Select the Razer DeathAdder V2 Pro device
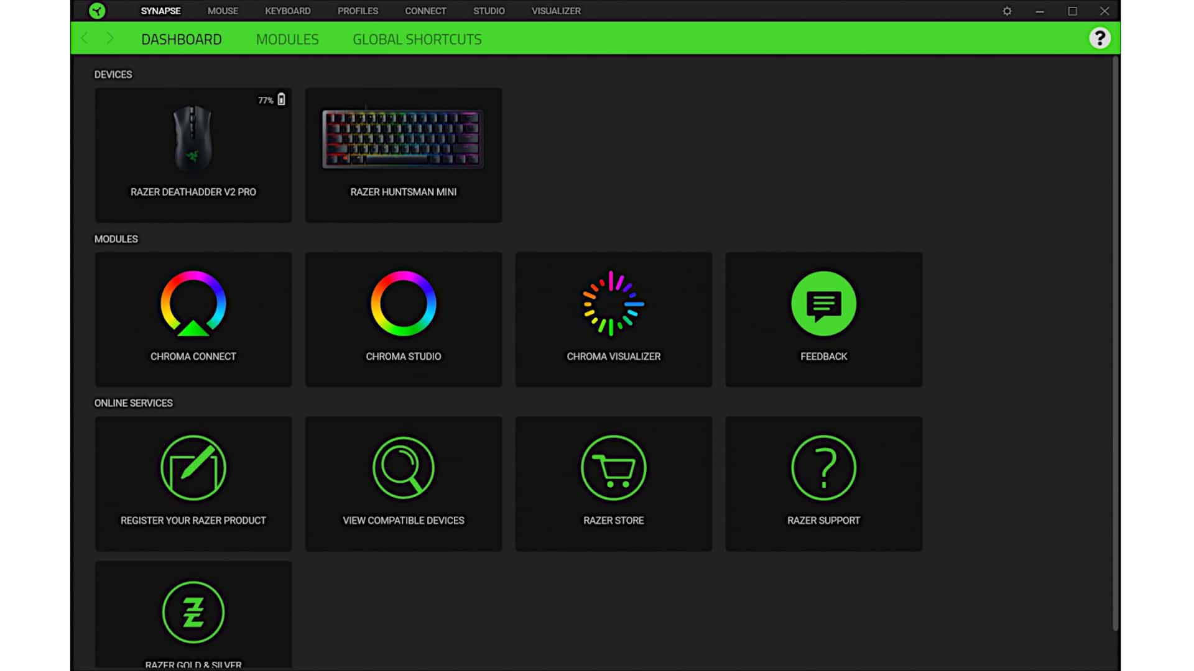The image size is (1194, 671). (193, 155)
